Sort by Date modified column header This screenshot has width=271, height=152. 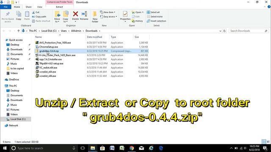click(94, 37)
